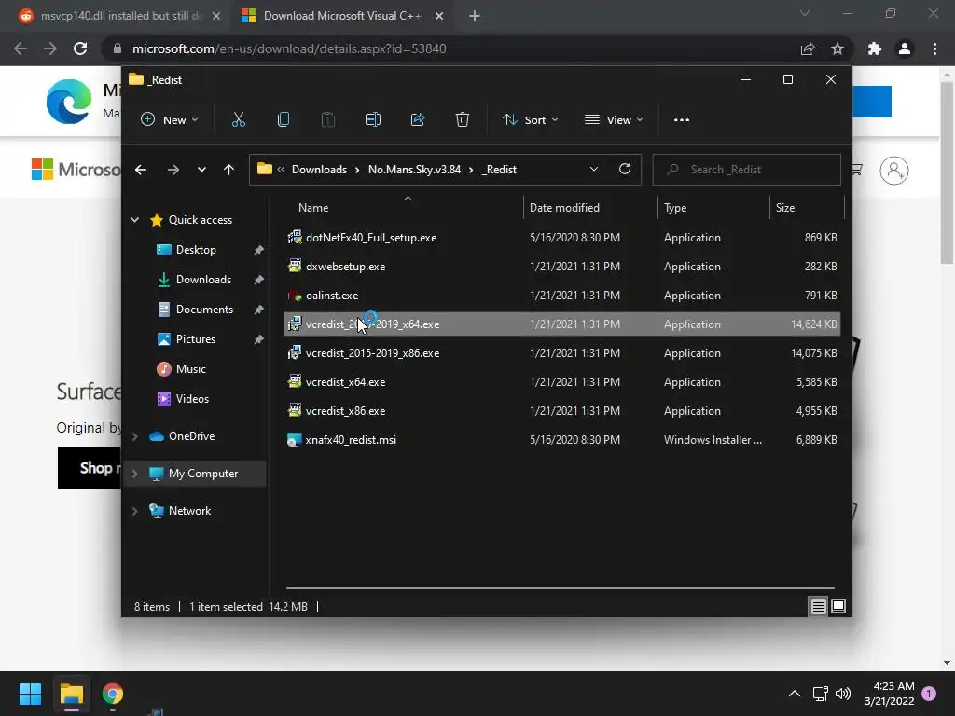Go up one folder level
955x716 pixels.
click(x=229, y=170)
